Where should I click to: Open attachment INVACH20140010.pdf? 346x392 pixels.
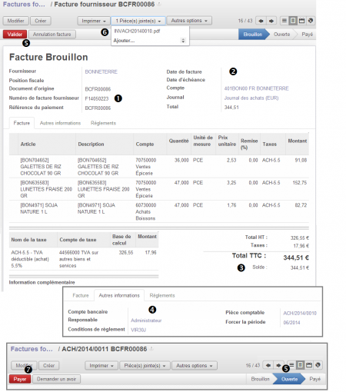[137, 31]
